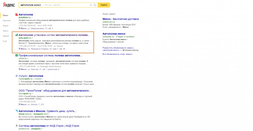Click the Яндекс logo
This screenshot has width=253, height=131.
tap(9, 5)
